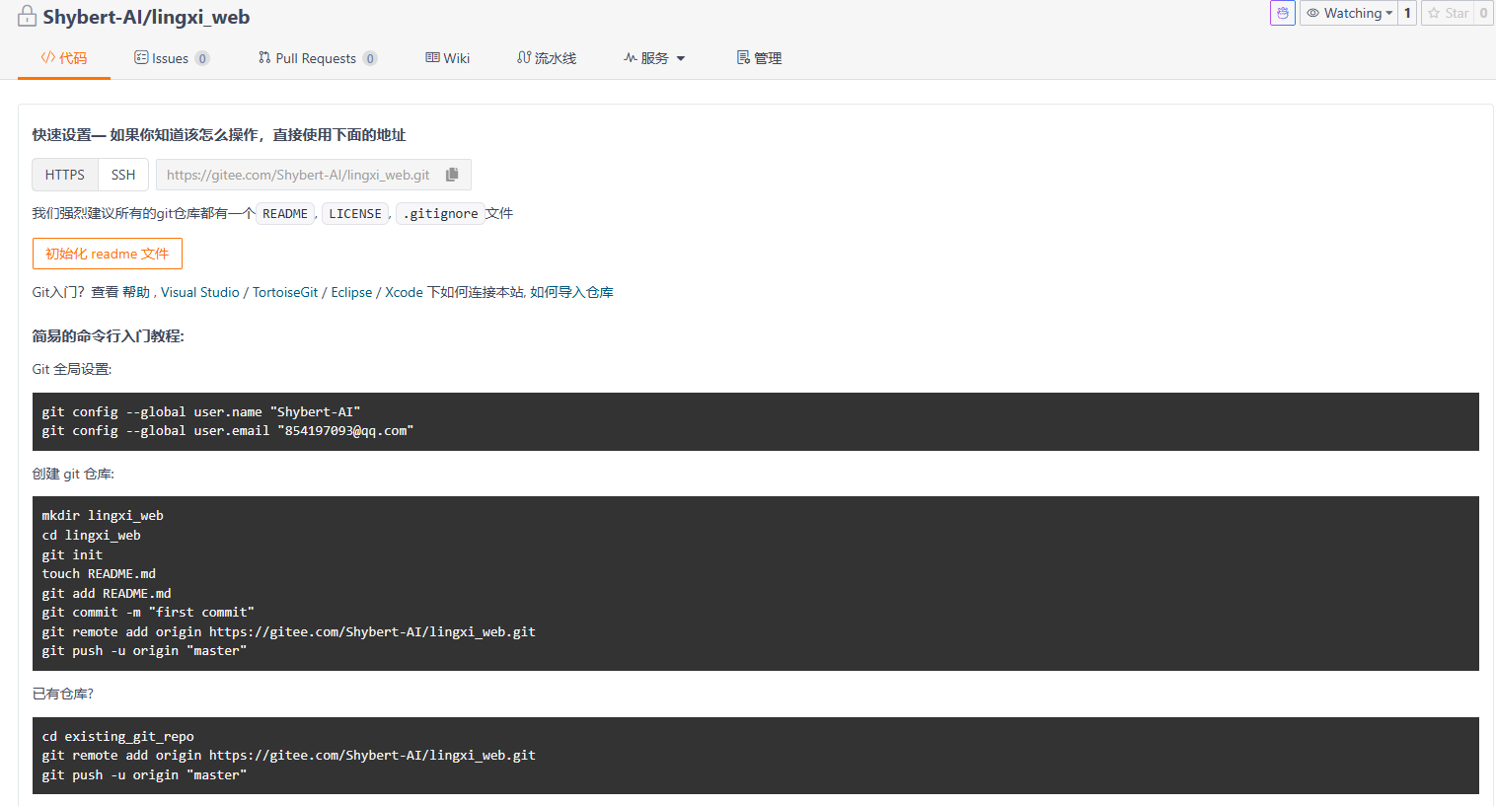1496x806 pixels.
Task: Click the purple robot icon near Watching
Action: point(1283,13)
